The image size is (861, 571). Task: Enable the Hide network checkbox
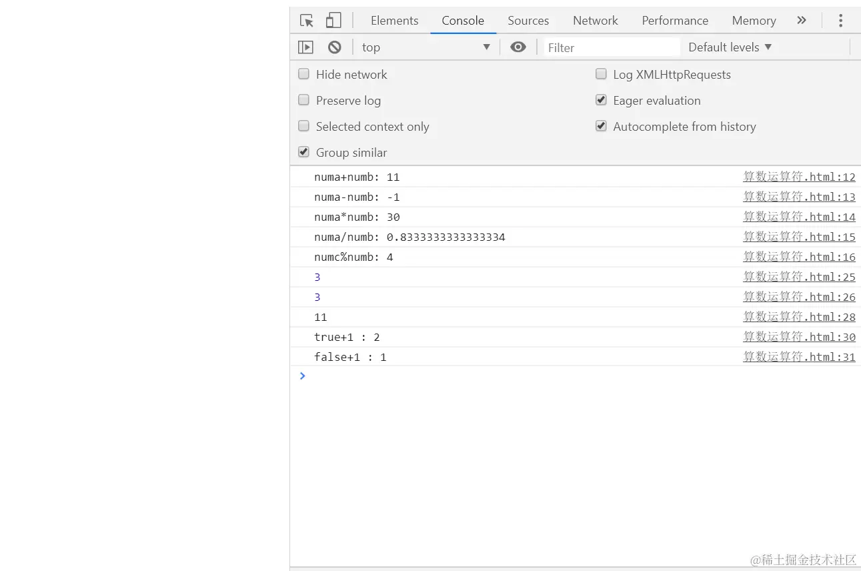303,74
